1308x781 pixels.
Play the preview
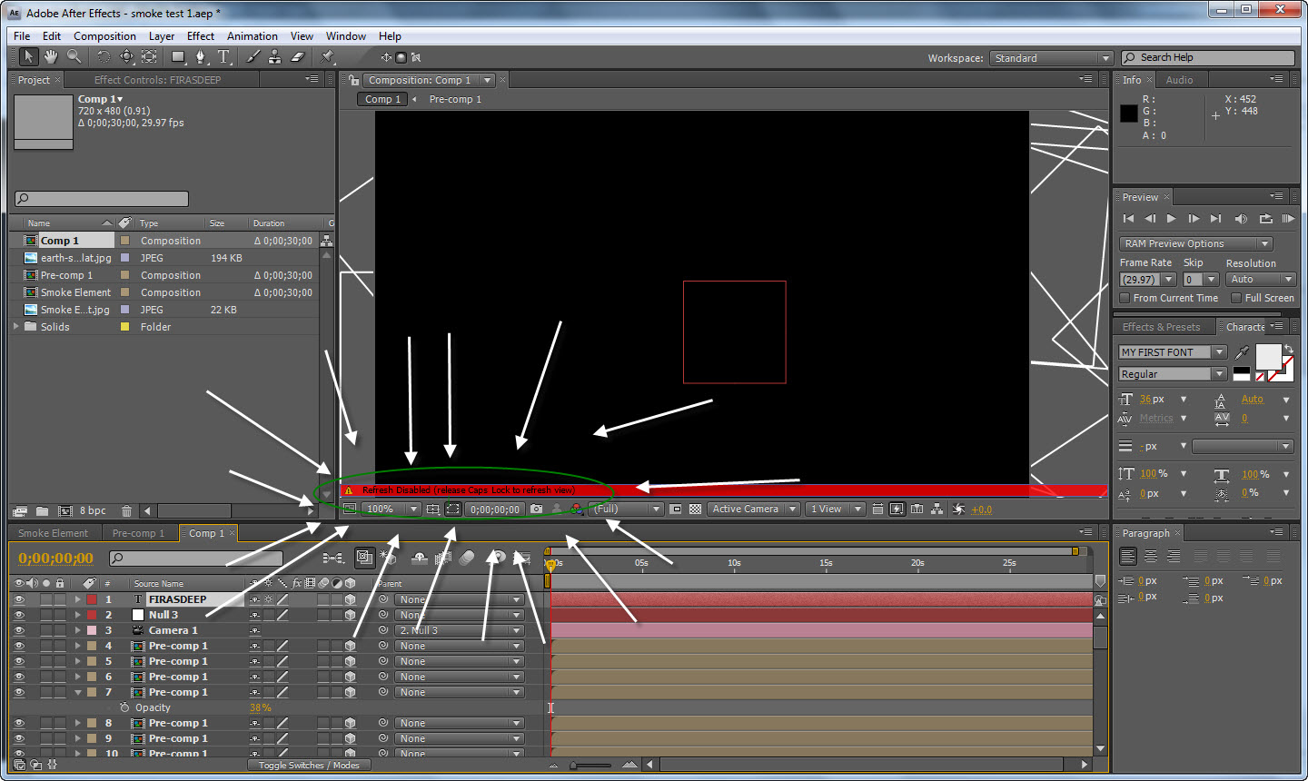click(1172, 218)
